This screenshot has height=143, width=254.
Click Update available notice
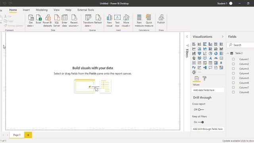(238, 141)
